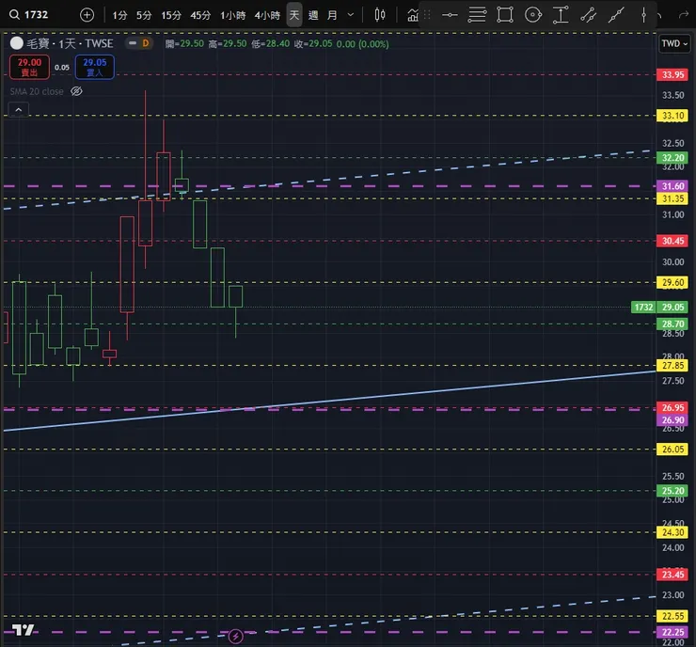Image resolution: width=696 pixels, height=647 pixels.
Task: Click the redo arrow icon
Action: (x=684, y=16)
